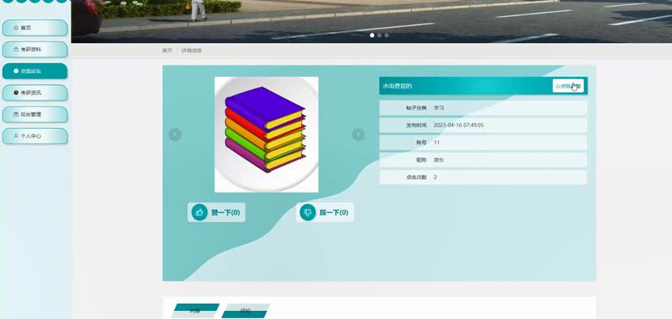Switch to the 评论 tab
Image resolution: width=672 pixels, height=319 pixels.
[x=245, y=311]
